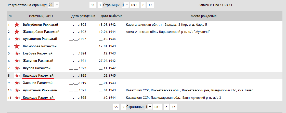The width and height of the screenshot is (286, 113).
Task: Open record Кошимов Рахимтай
Action: [38, 98]
